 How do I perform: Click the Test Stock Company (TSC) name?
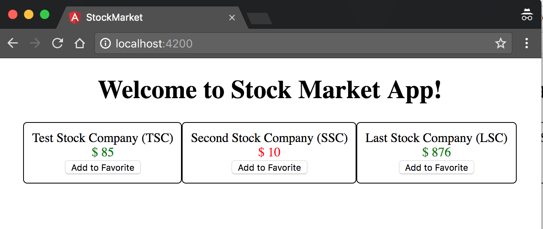pos(103,138)
